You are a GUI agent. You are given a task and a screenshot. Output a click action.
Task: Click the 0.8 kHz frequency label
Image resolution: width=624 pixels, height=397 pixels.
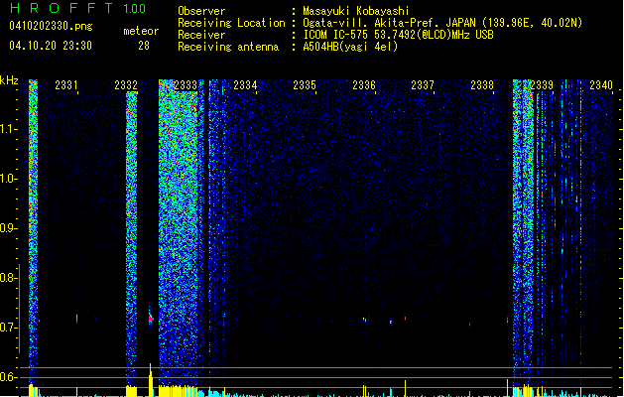coord(9,278)
